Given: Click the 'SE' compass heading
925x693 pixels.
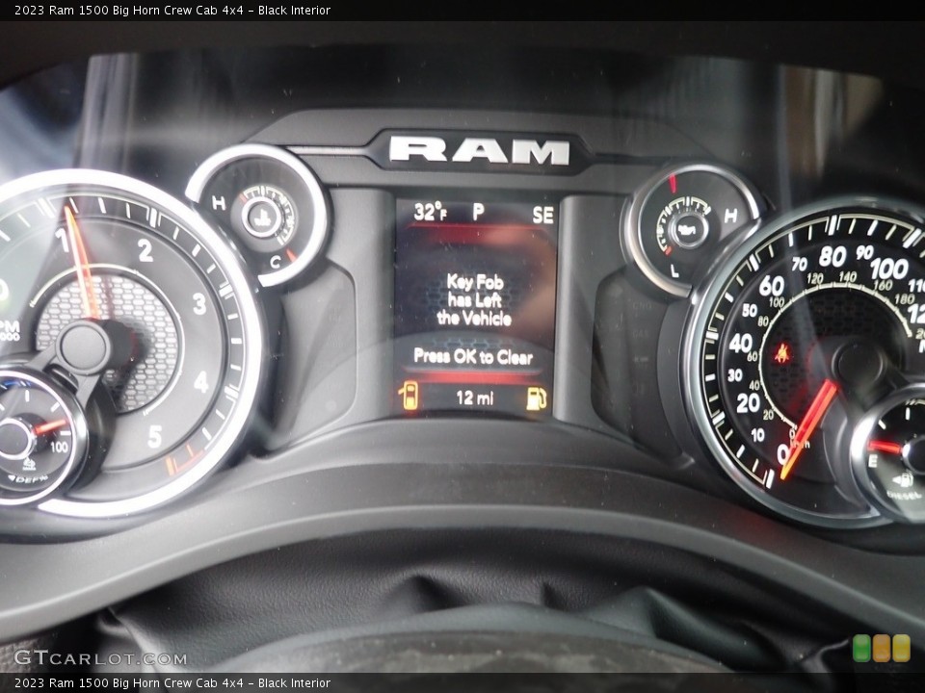Looking at the screenshot, I should click(543, 215).
